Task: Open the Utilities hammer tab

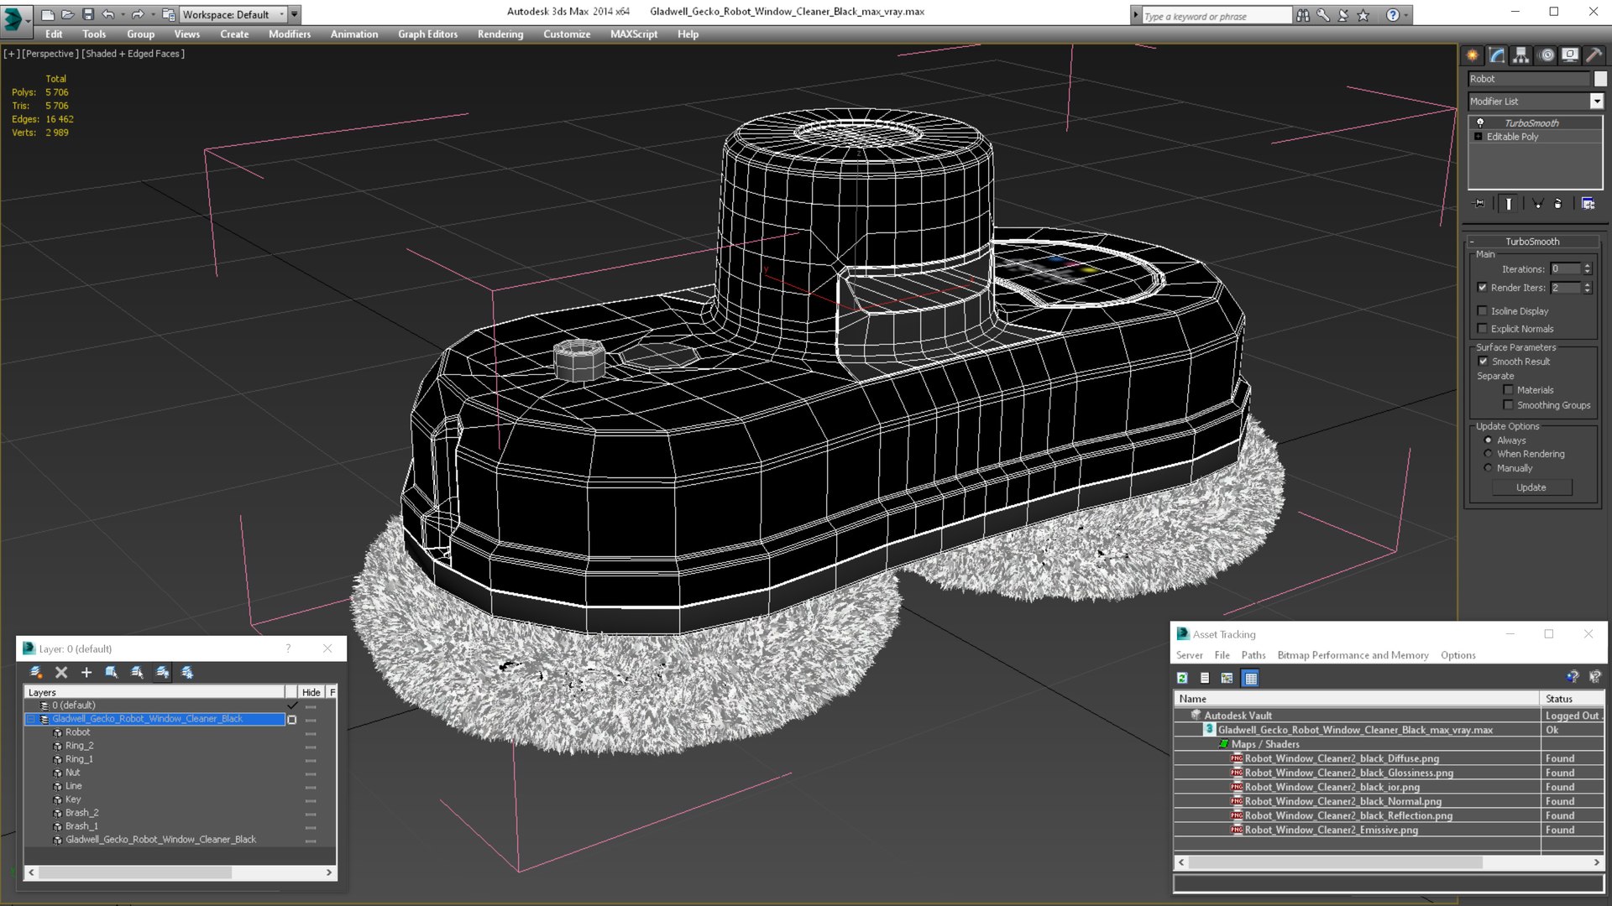Action: click(1594, 55)
